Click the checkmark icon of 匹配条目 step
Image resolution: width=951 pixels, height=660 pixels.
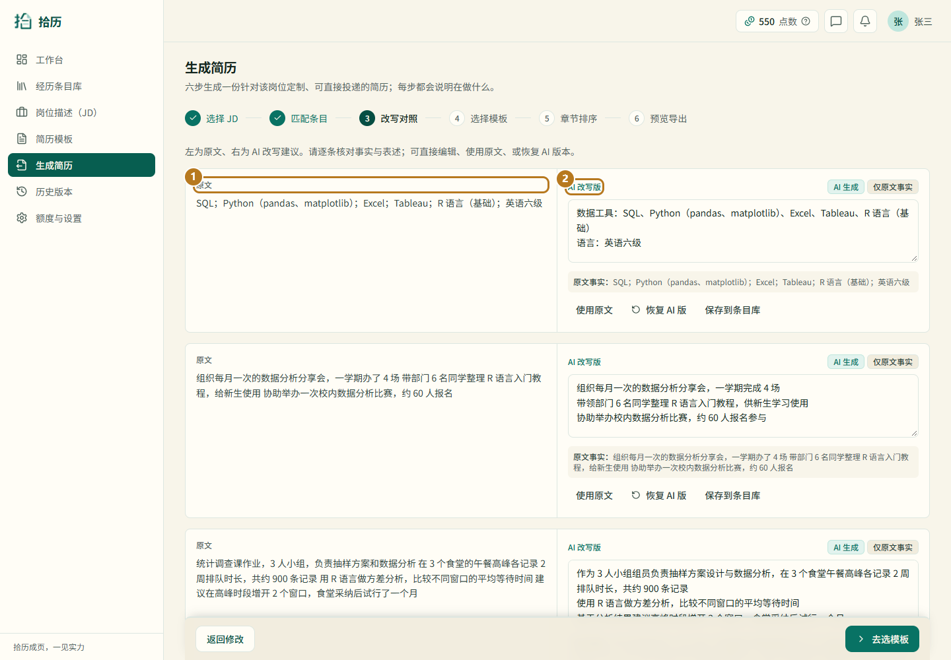[277, 118]
